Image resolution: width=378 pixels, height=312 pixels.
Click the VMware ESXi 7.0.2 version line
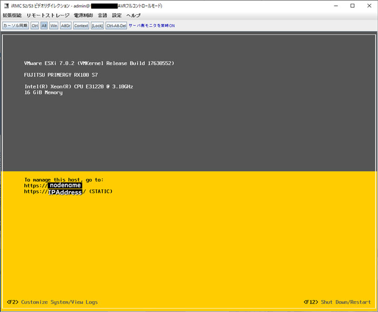[x=99, y=63]
